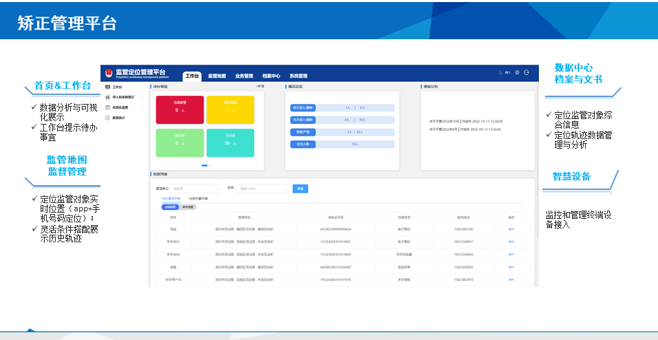The width and height of the screenshot is (658, 340).
Task: Click the logout icon in the header
Action: tap(527, 72)
